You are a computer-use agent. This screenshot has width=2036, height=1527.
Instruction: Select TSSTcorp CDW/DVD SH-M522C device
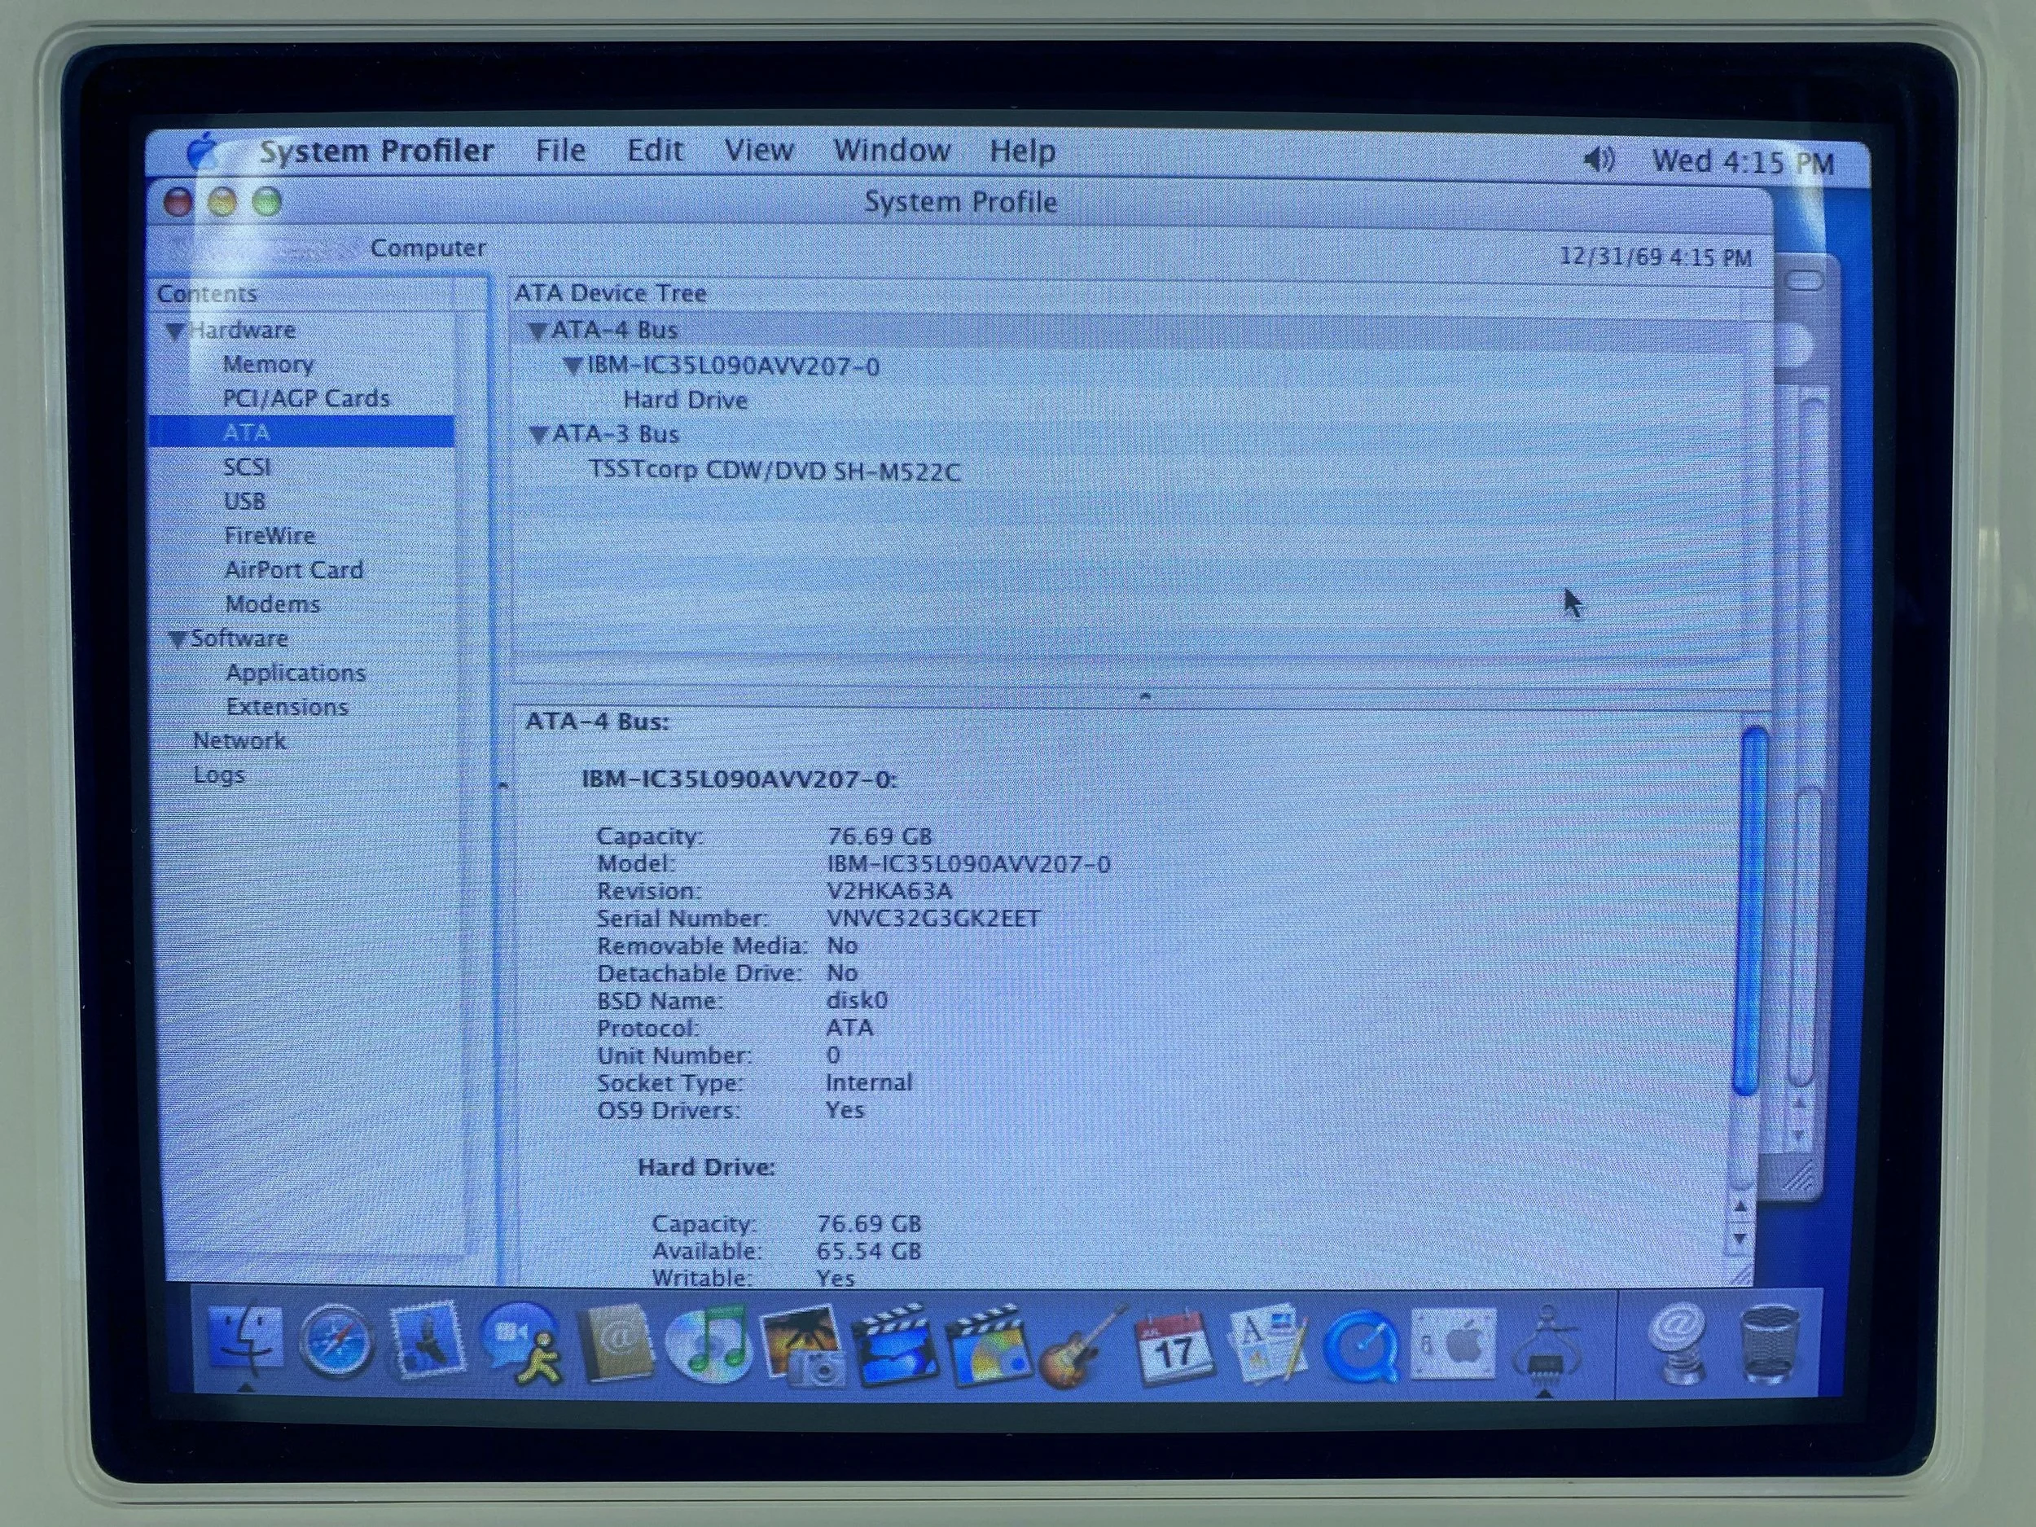point(774,472)
